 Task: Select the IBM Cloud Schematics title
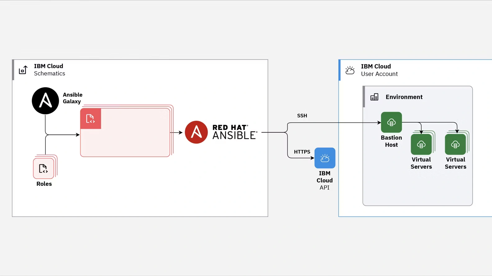pos(49,70)
